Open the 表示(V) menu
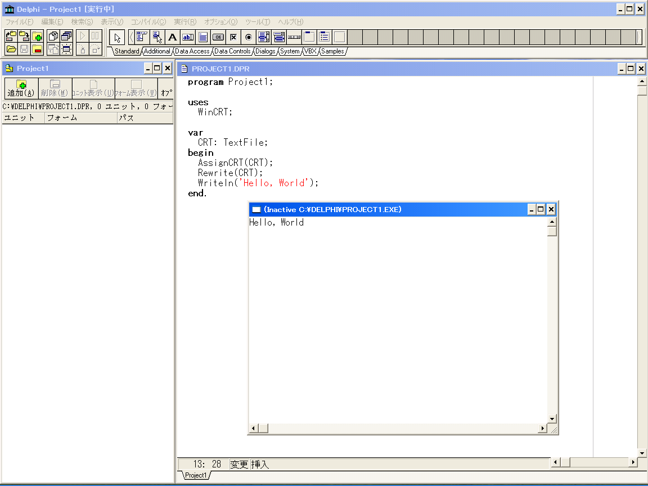The width and height of the screenshot is (648, 486). (x=112, y=22)
